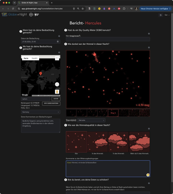Open the language selector dropdown
Screen dimensions: 173x194
click(x=167, y=15)
